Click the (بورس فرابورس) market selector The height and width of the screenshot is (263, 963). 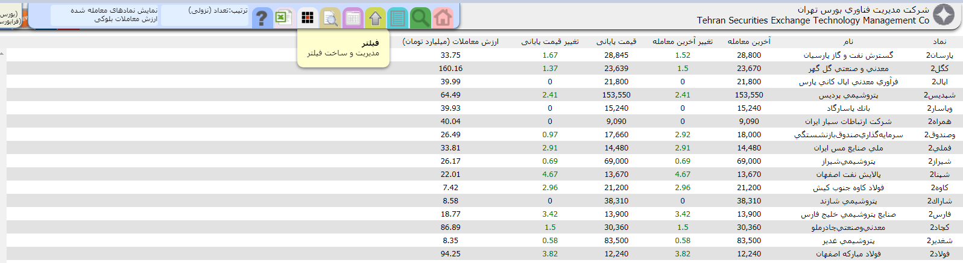[x=10, y=17]
